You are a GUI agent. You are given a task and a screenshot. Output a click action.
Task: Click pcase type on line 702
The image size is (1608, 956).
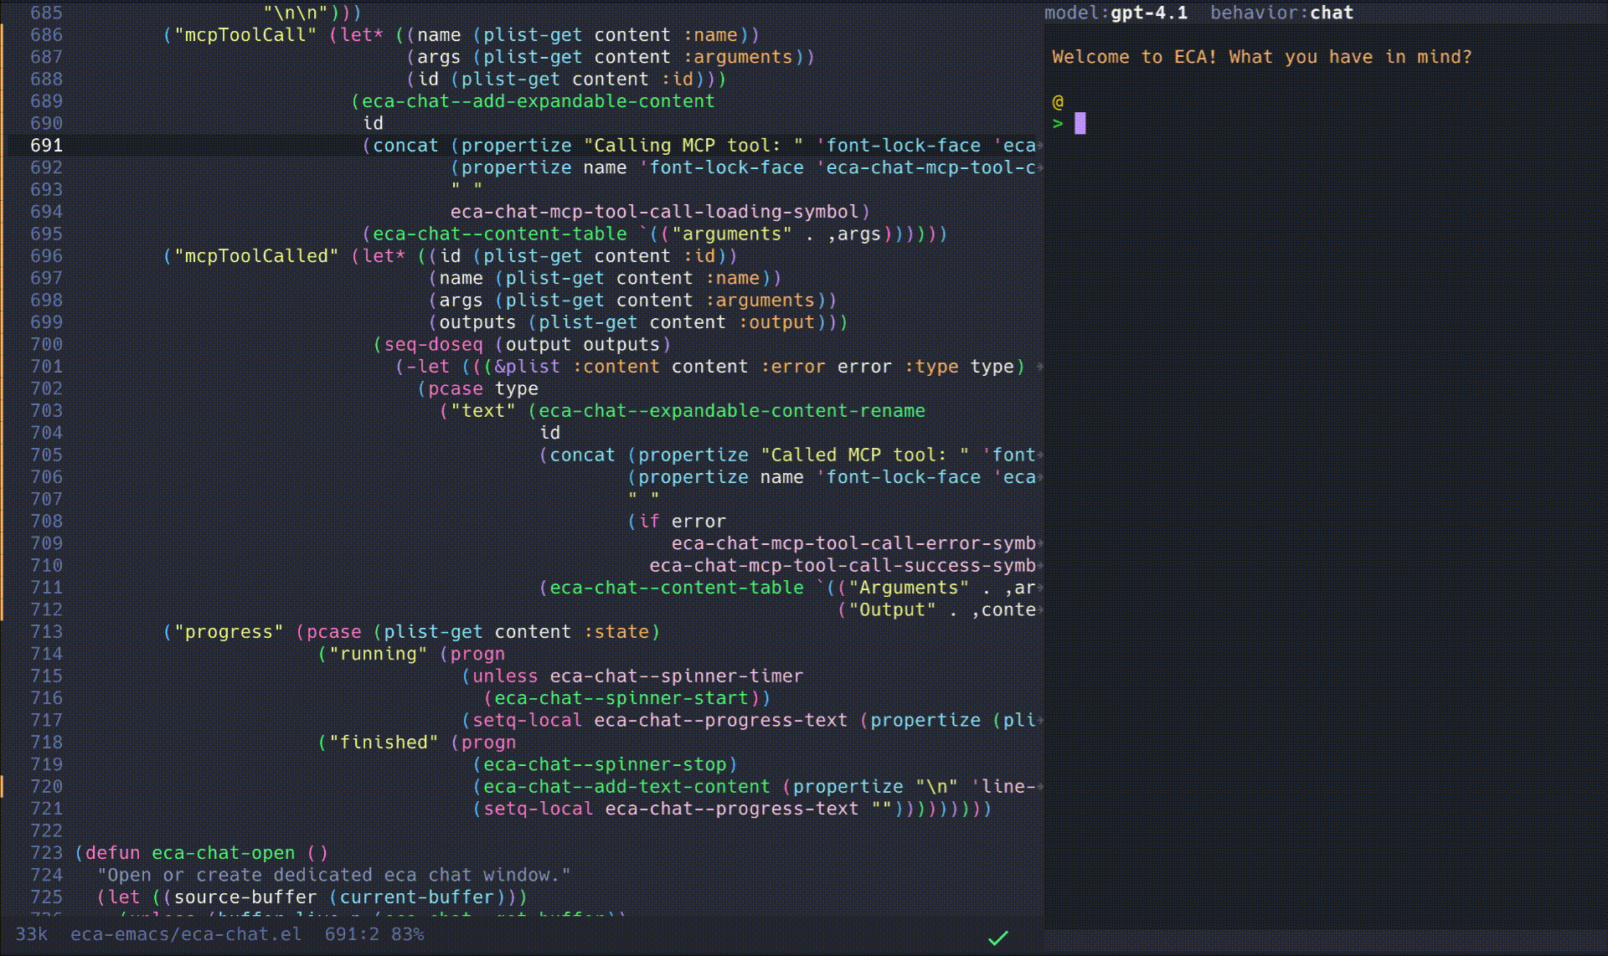[483, 389]
